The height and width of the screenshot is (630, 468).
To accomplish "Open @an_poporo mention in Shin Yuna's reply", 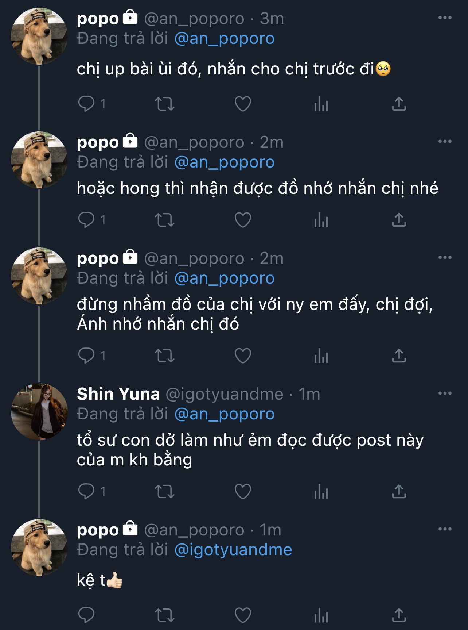I will (x=225, y=414).
